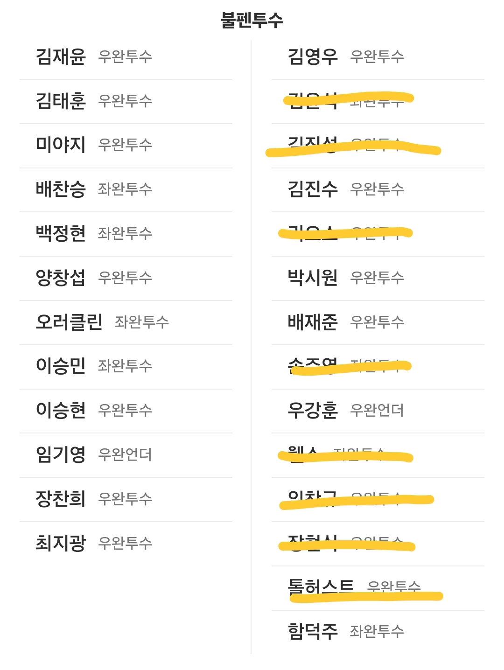Select 김영우 in the right column
Screen dimensions: 504x670
click(x=378, y=57)
